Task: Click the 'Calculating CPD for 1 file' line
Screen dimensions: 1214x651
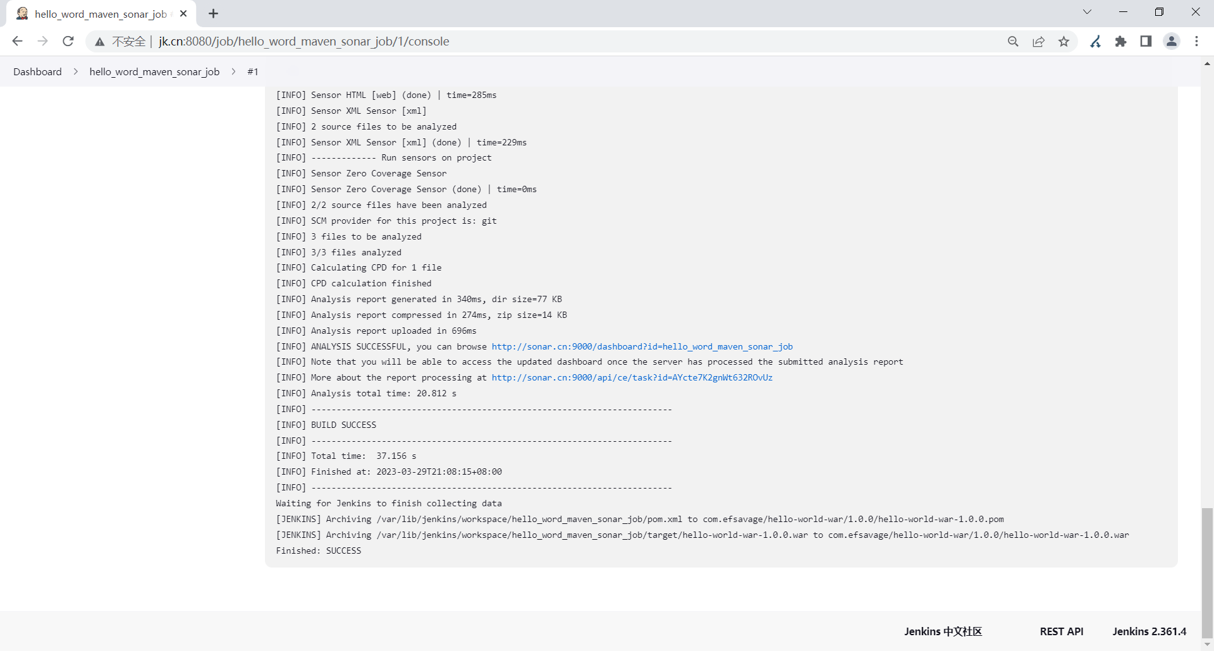Action: [x=359, y=267]
